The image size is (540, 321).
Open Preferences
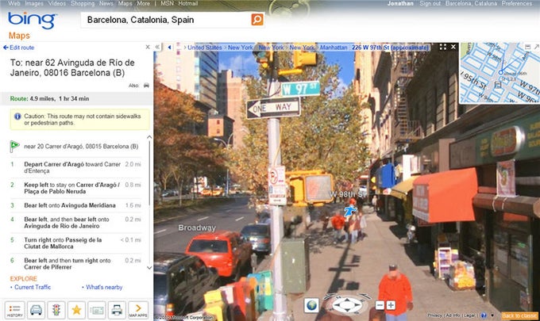[517, 3]
